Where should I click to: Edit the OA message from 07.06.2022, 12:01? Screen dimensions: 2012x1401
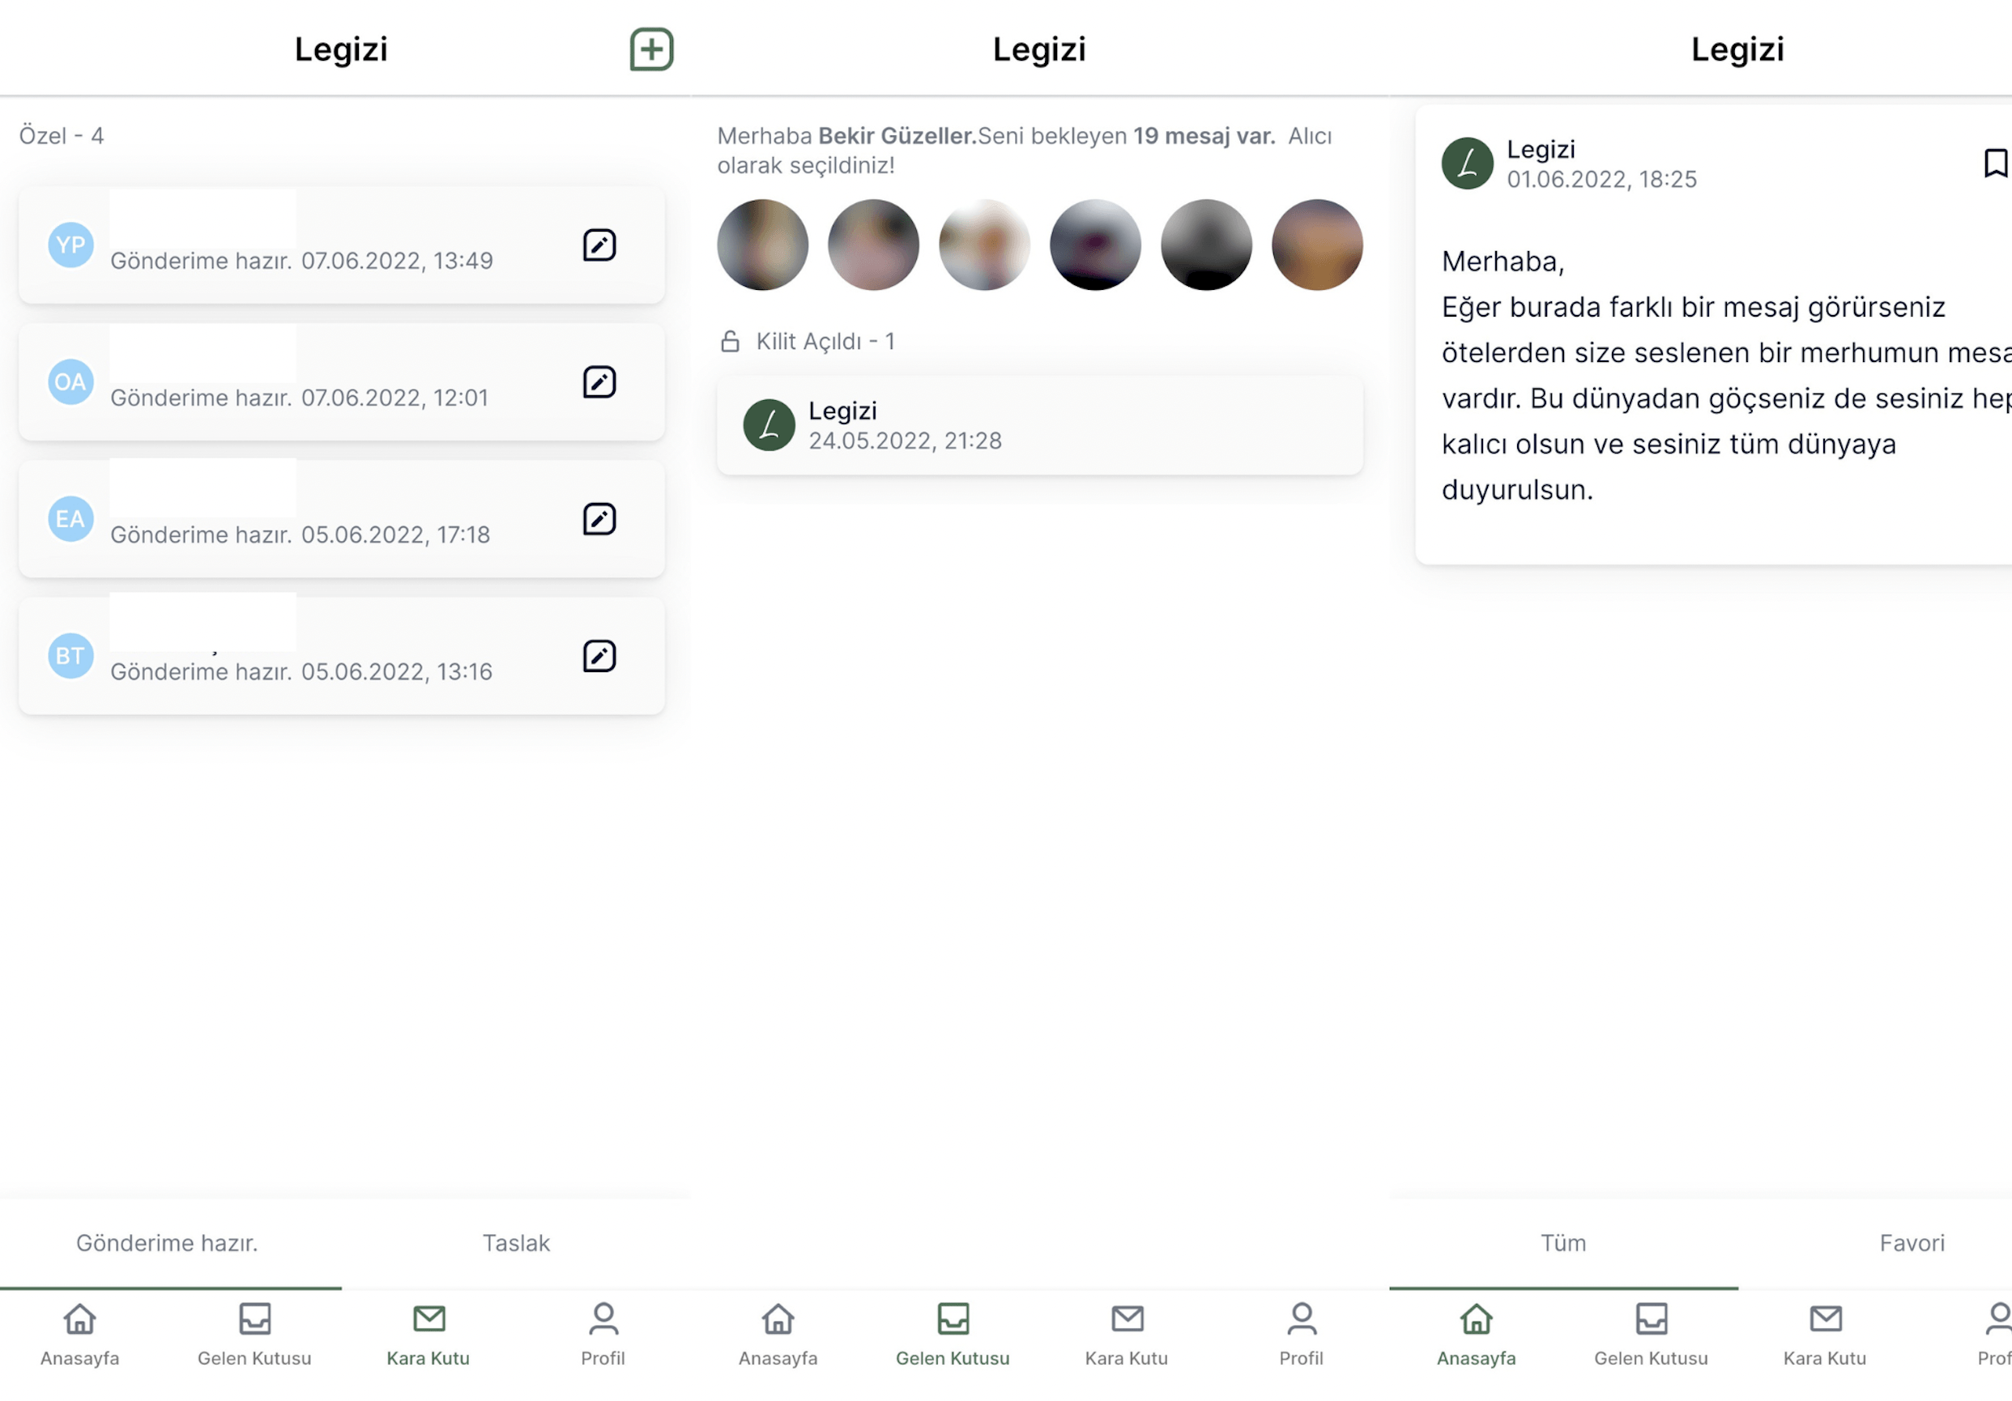click(x=599, y=382)
